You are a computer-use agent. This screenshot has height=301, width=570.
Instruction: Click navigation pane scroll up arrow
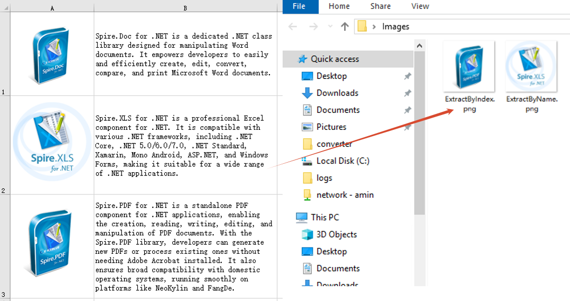419,46
